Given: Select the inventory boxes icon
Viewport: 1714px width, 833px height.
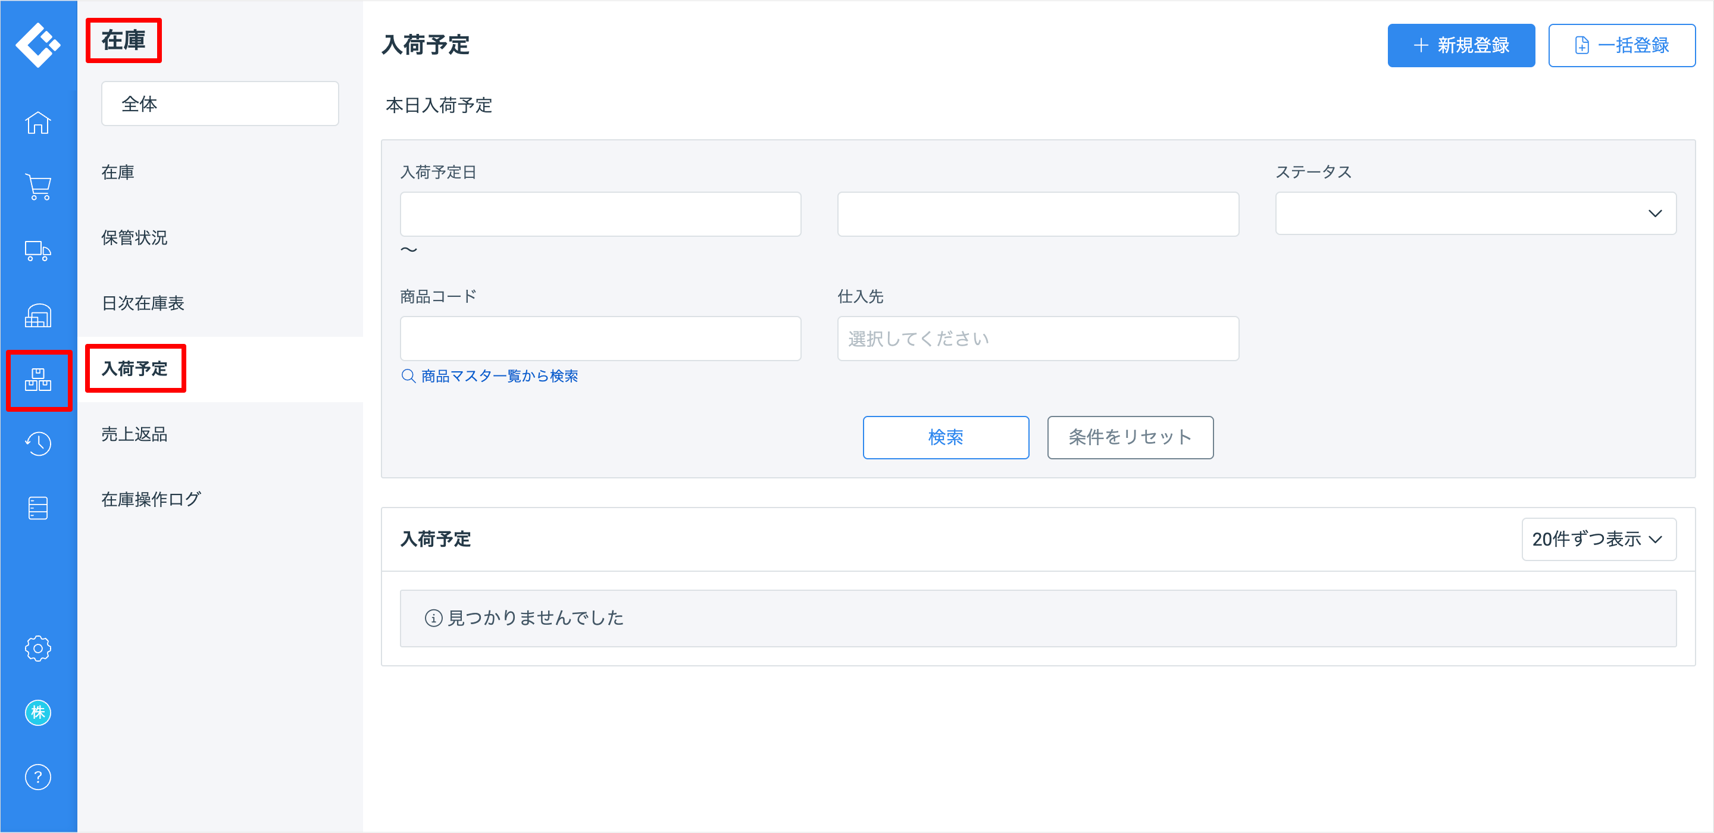Looking at the screenshot, I should coord(38,380).
